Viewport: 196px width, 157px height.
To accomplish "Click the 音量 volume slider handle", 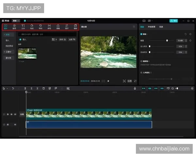I will (x=167, y=41).
